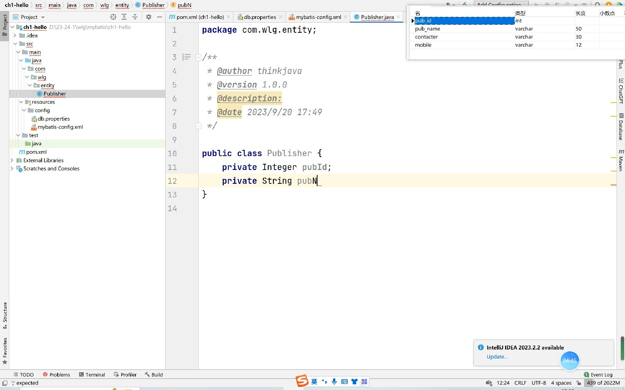Click the locate current file target icon
625x390 pixels.
tap(113, 17)
